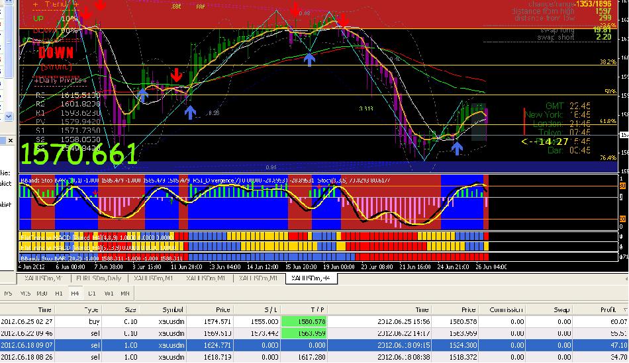Viewport: 629px width, 363px height.
Task: Select the blue up arrow signal near 24 Jun
Action: pos(457,148)
